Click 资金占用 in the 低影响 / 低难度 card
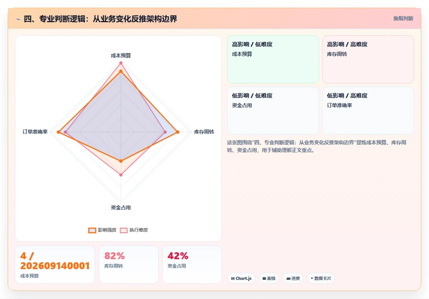This screenshot has height=299, width=429. pyautogui.click(x=242, y=105)
